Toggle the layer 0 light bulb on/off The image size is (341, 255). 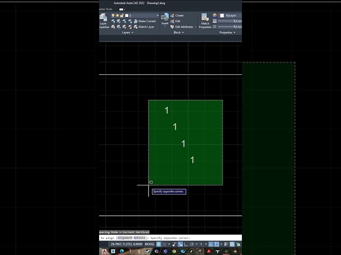coord(113,15)
